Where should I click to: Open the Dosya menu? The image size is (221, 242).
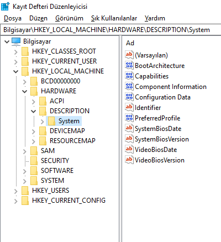[x=13, y=18]
